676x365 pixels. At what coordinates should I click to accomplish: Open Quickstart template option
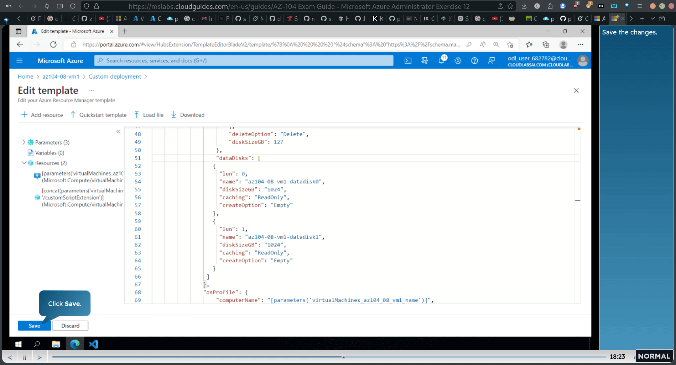click(98, 115)
